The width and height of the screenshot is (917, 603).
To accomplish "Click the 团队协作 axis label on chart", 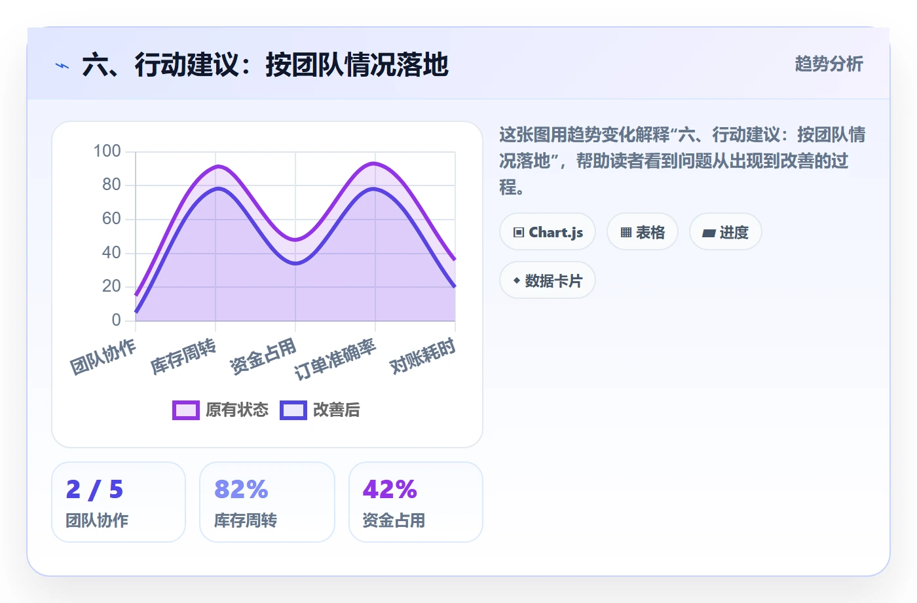I will tap(103, 357).
